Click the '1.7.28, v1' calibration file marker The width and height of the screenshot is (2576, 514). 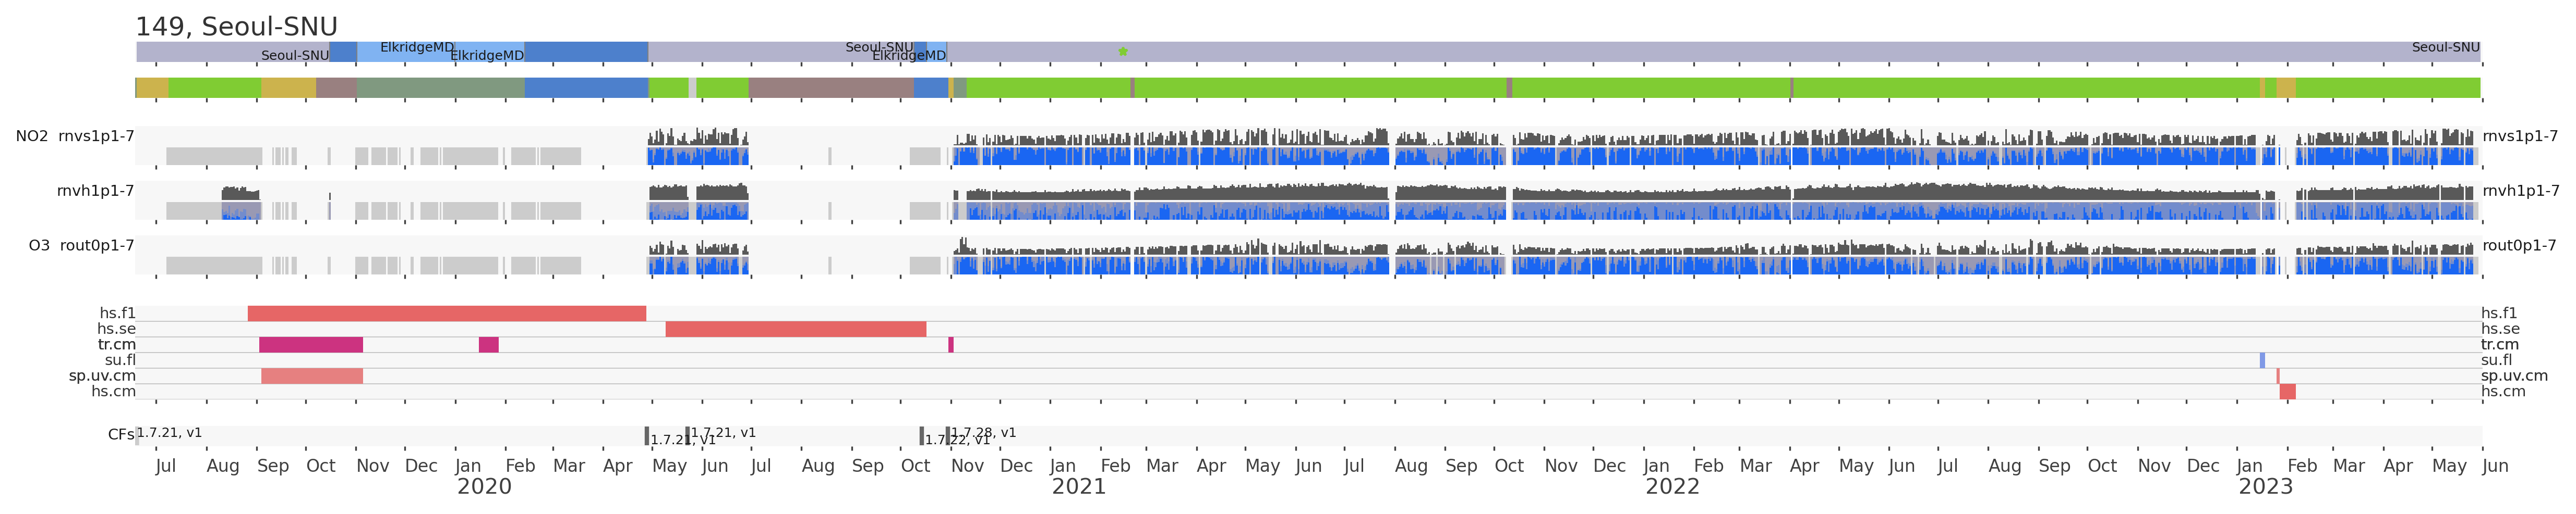pos(983,433)
